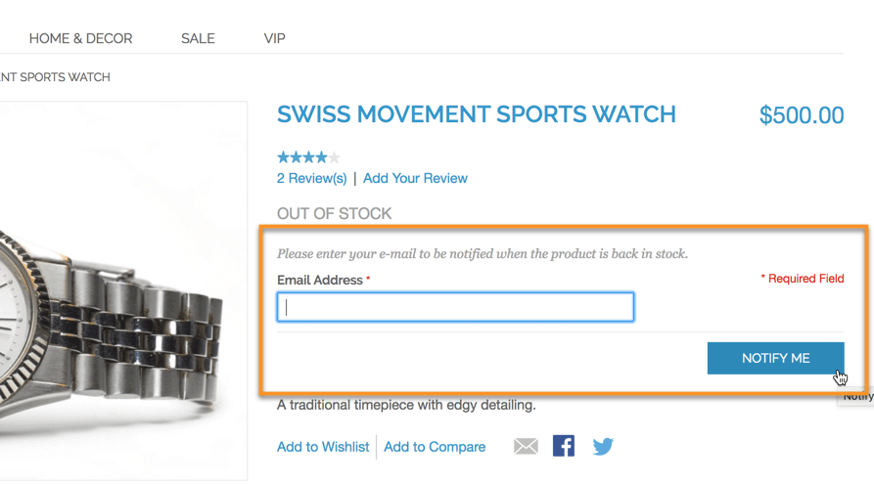Image resolution: width=874 pixels, height=484 pixels.
Task: Click the Swiss Movement Sports Watch title
Action: coord(476,114)
